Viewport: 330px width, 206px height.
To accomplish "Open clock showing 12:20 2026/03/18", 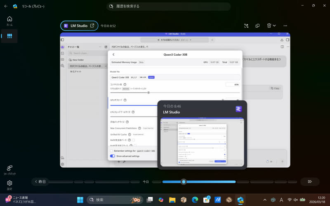I will (317, 200).
